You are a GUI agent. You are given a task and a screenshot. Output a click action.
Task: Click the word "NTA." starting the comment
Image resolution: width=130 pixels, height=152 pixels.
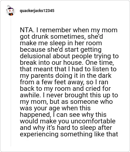[x=27, y=30]
